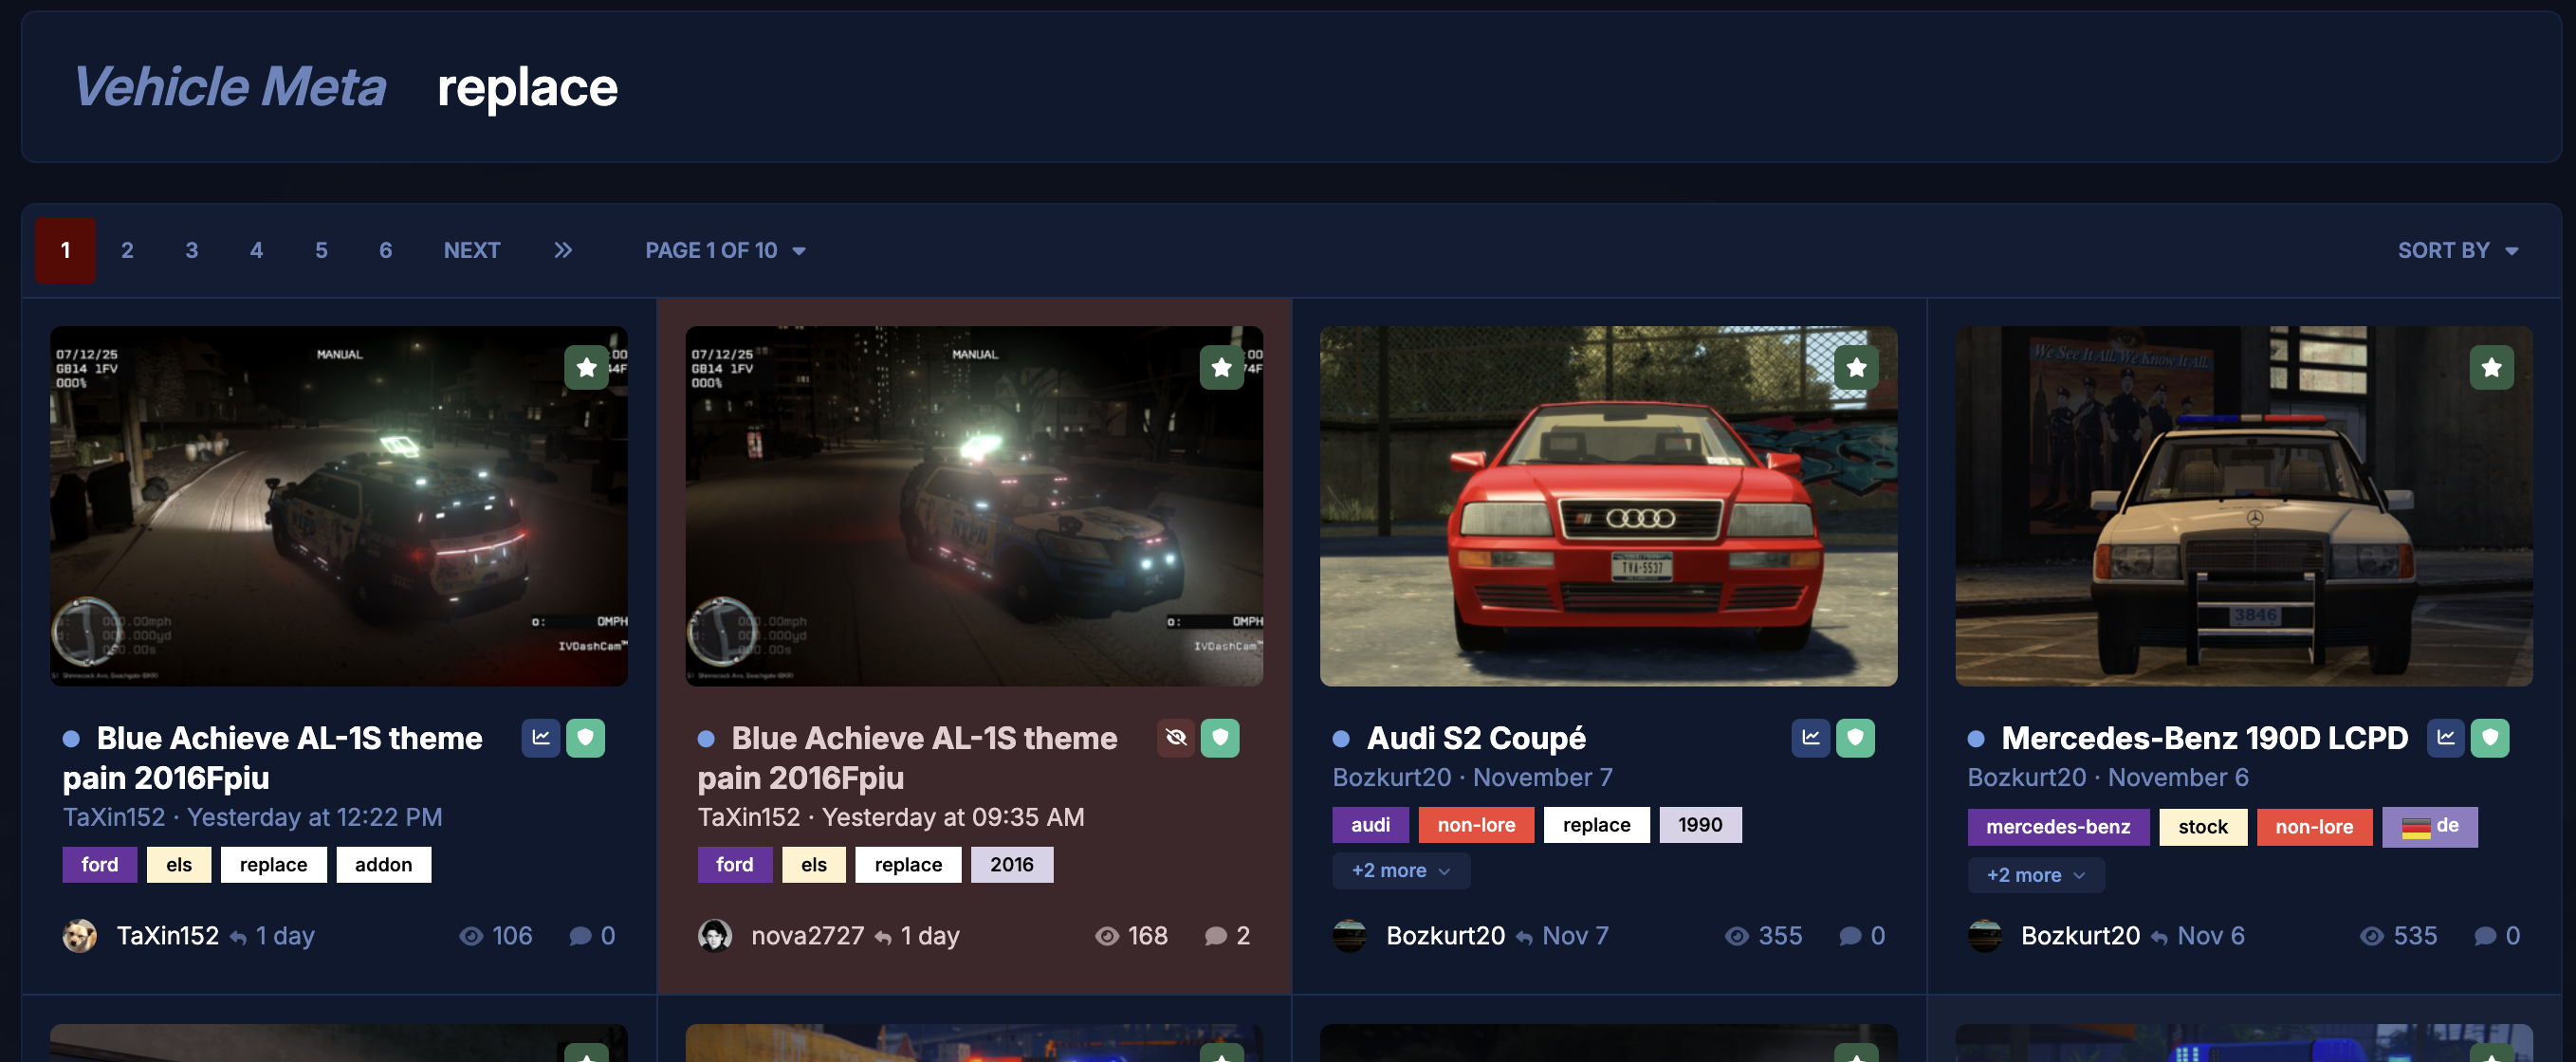The width and height of the screenshot is (2576, 1062).
Task: Open Mercedes-Benz 190D LCPD thread title
Action: pyautogui.click(x=2204, y=738)
